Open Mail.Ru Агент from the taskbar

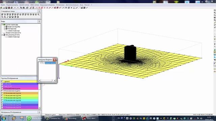click(x=35, y=118)
